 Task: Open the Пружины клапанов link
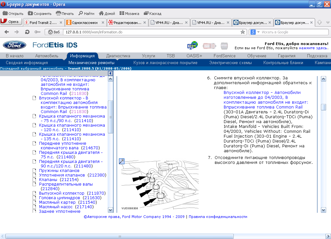point(59,170)
